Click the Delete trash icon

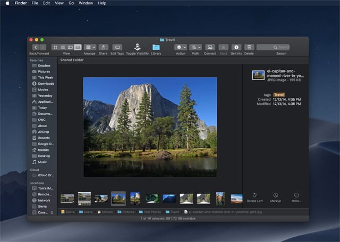pyautogui.click(x=249, y=47)
